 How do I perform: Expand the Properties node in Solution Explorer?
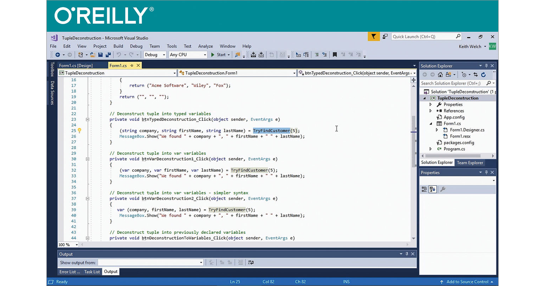coord(431,104)
